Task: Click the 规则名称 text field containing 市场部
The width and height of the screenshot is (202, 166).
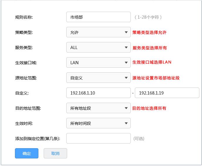Action: [x=98, y=17]
